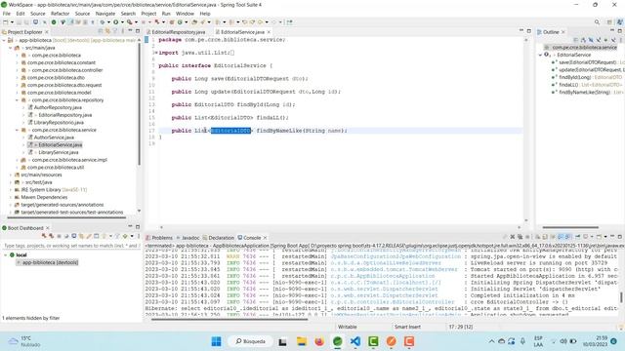Close the Boot Dashboard view
This screenshot has height=351, width=625.
(48, 228)
